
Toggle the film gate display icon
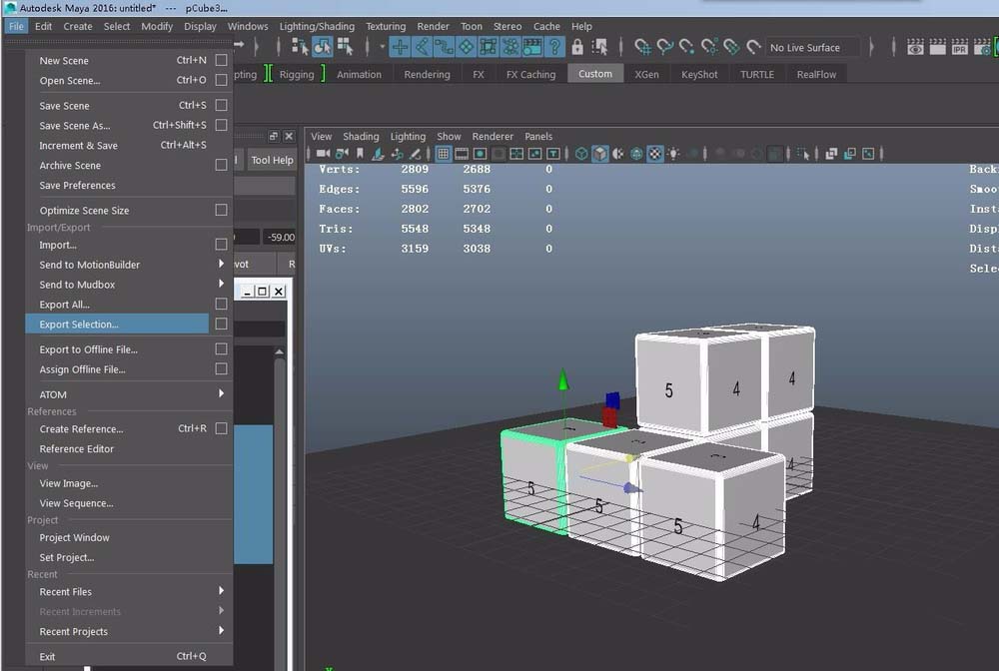pyautogui.click(x=464, y=153)
